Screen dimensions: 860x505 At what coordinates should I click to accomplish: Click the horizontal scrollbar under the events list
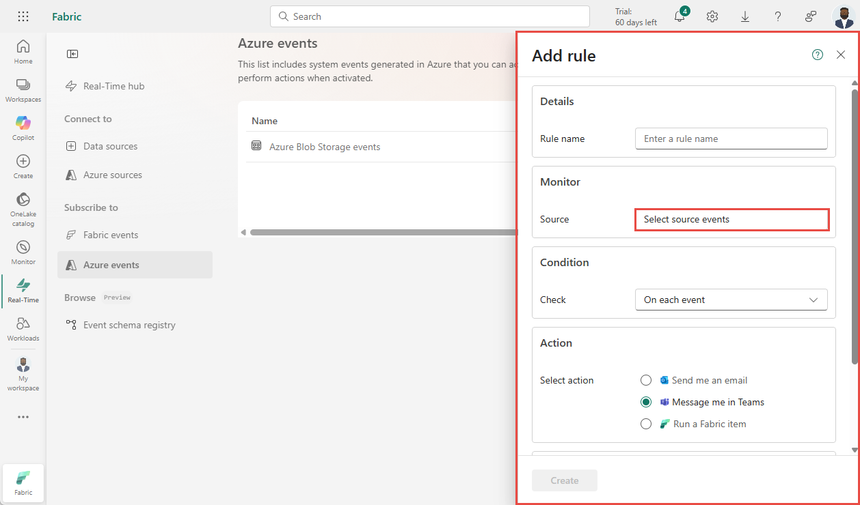tap(383, 233)
